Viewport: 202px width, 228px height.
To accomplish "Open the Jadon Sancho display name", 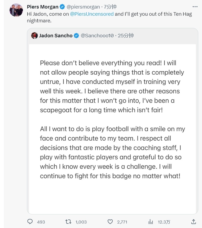I will [x=55, y=36].
